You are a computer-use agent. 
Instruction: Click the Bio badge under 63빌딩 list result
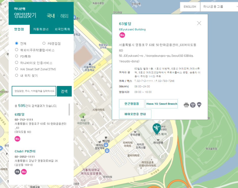17,139
